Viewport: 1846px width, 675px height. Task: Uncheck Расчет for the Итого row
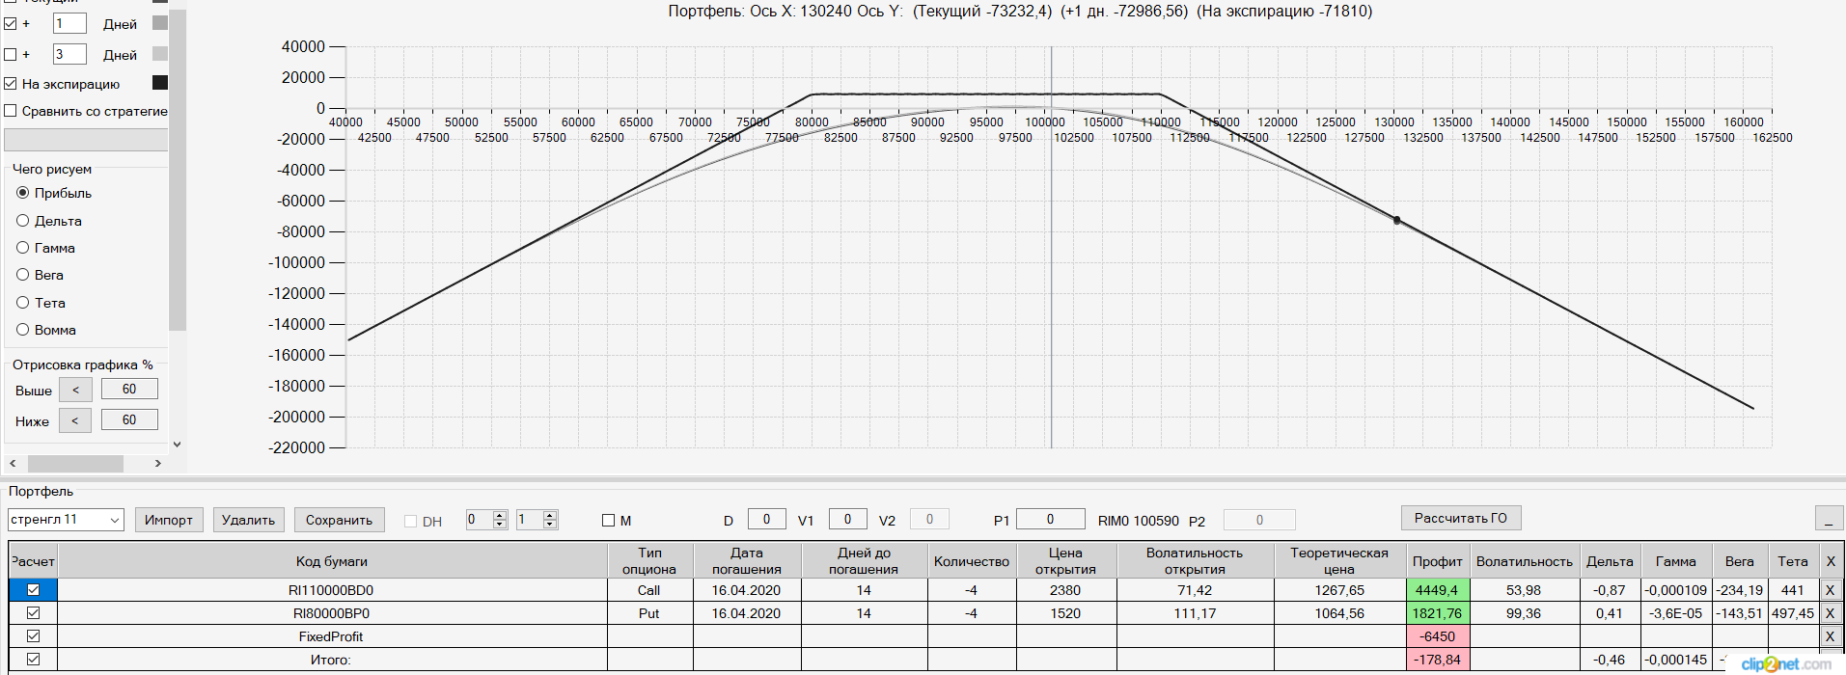click(34, 660)
